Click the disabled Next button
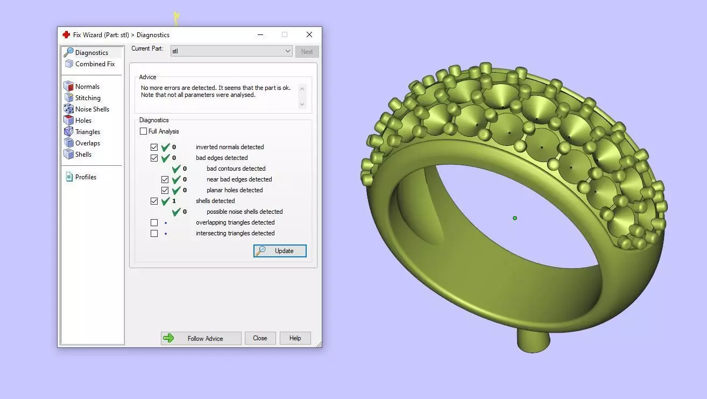Viewport: 707px width, 399px height. click(307, 52)
